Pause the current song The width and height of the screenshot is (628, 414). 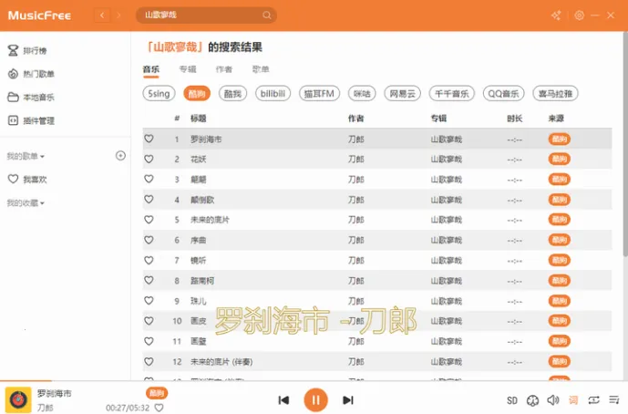pos(315,400)
